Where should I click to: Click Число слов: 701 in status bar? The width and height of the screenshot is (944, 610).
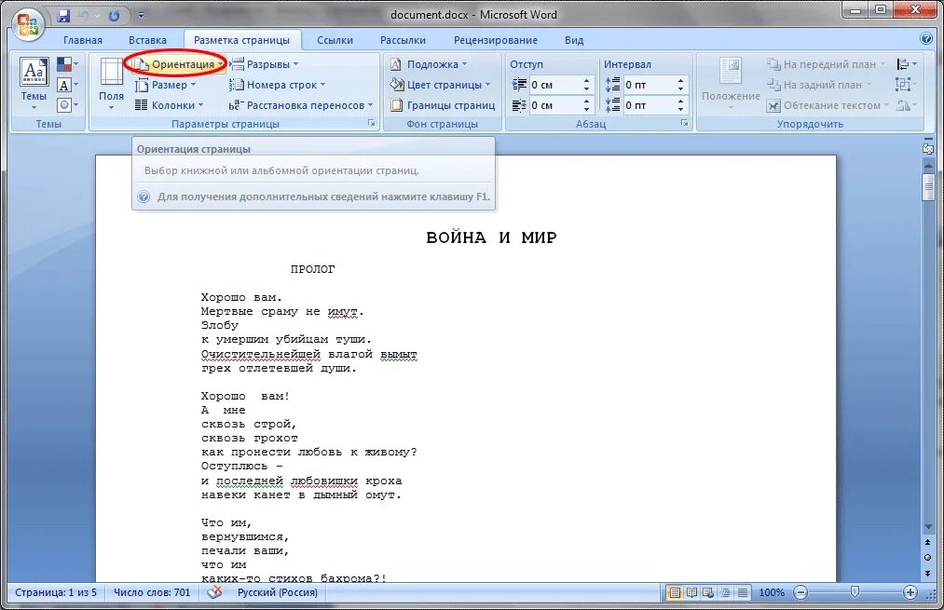(152, 592)
